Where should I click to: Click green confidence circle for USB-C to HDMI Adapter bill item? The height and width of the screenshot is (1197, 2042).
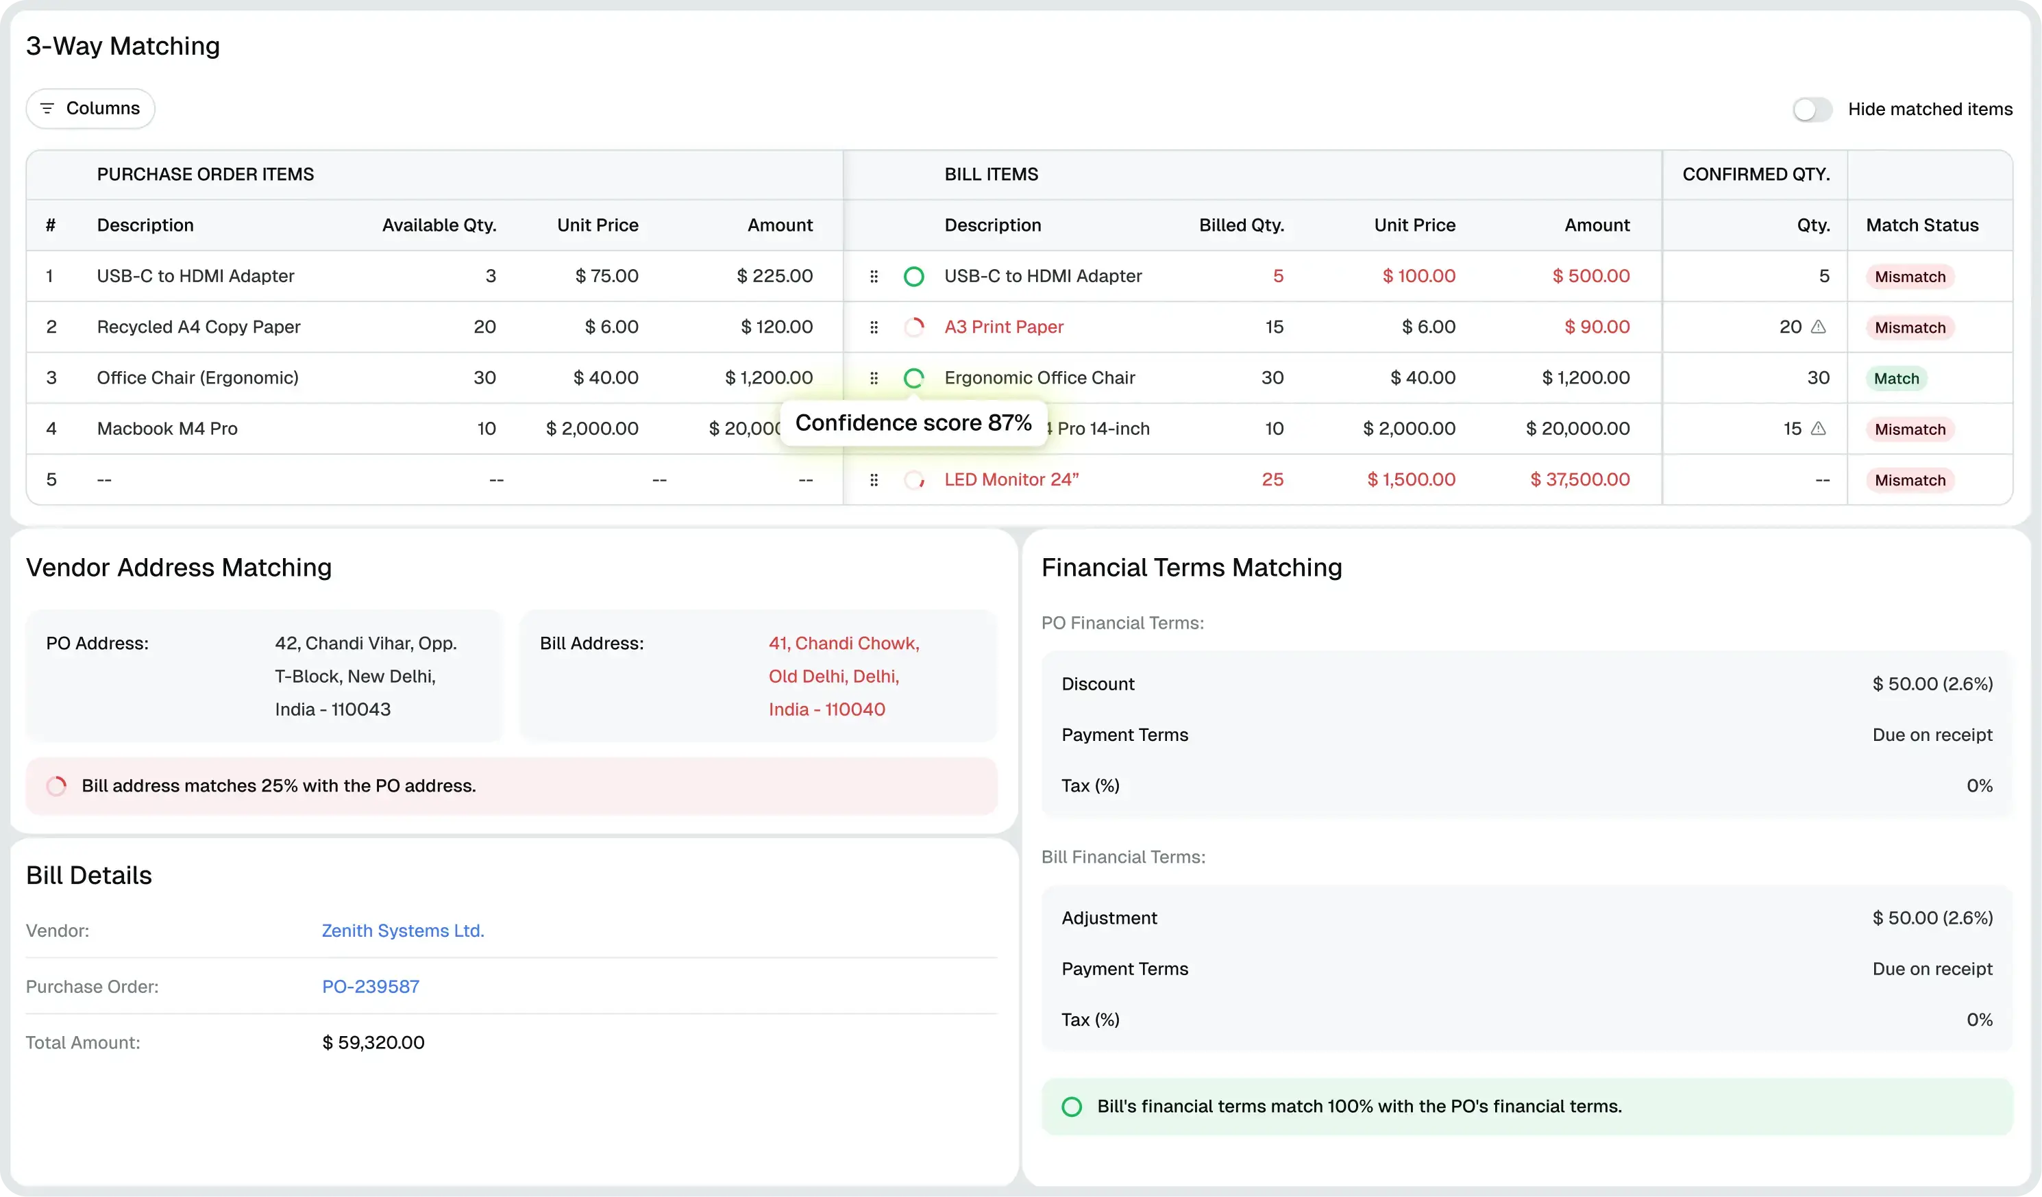(x=913, y=276)
